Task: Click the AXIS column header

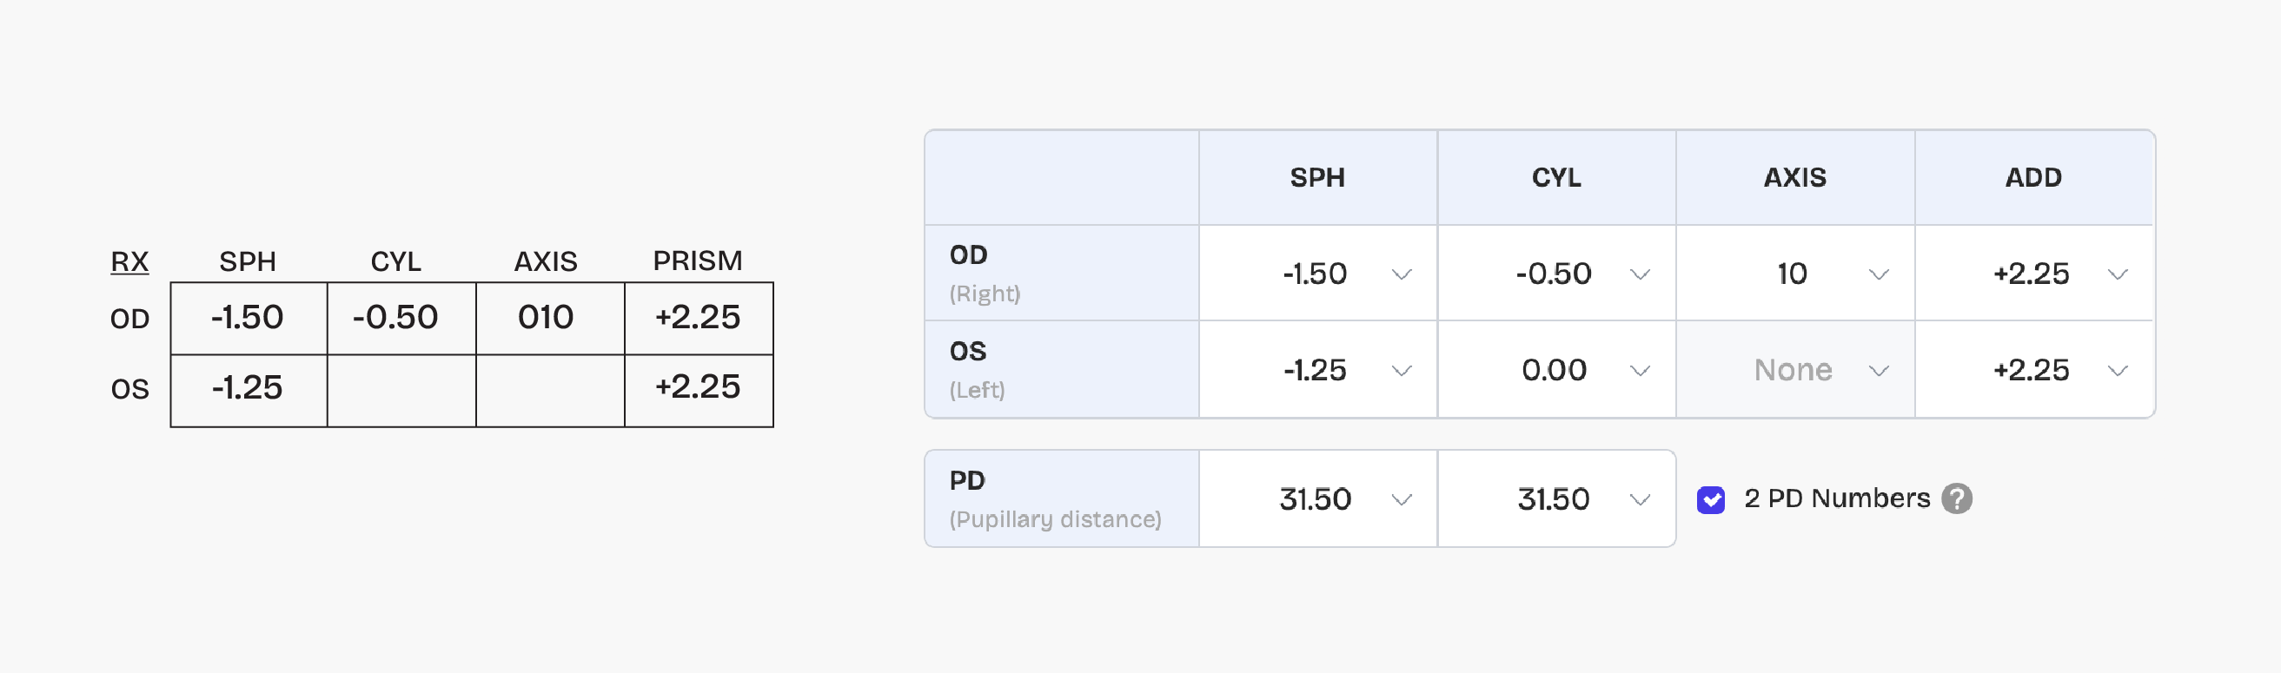Action: pyautogui.click(x=1794, y=177)
